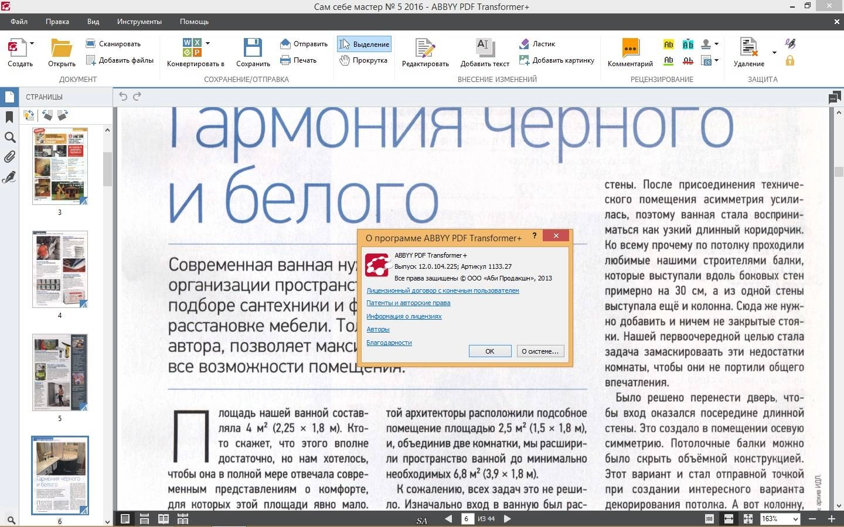Click the stamp tool icon
This screenshot has height=527, width=844.
pos(706,44)
